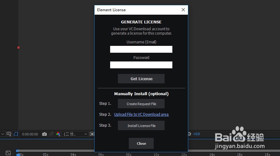Expand the magnification dropdown arrow left of grid icon
Image resolution: width=280 pixels, height=156 pixels.
point(2,134)
